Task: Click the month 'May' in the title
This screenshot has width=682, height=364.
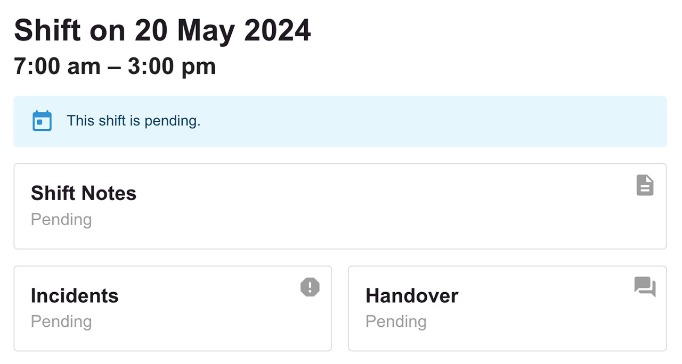Action: click(206, 30)
